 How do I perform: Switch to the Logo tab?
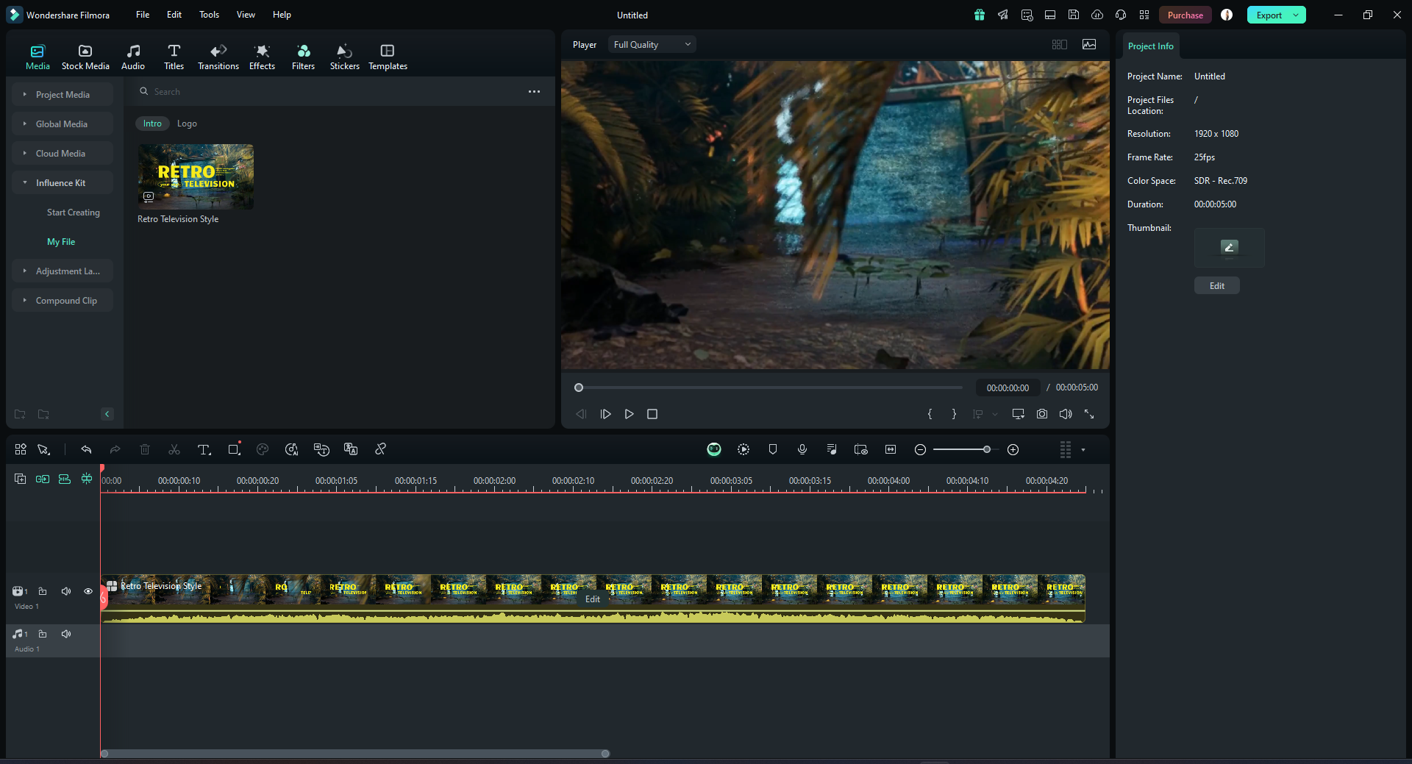click(x=187, y=124)
